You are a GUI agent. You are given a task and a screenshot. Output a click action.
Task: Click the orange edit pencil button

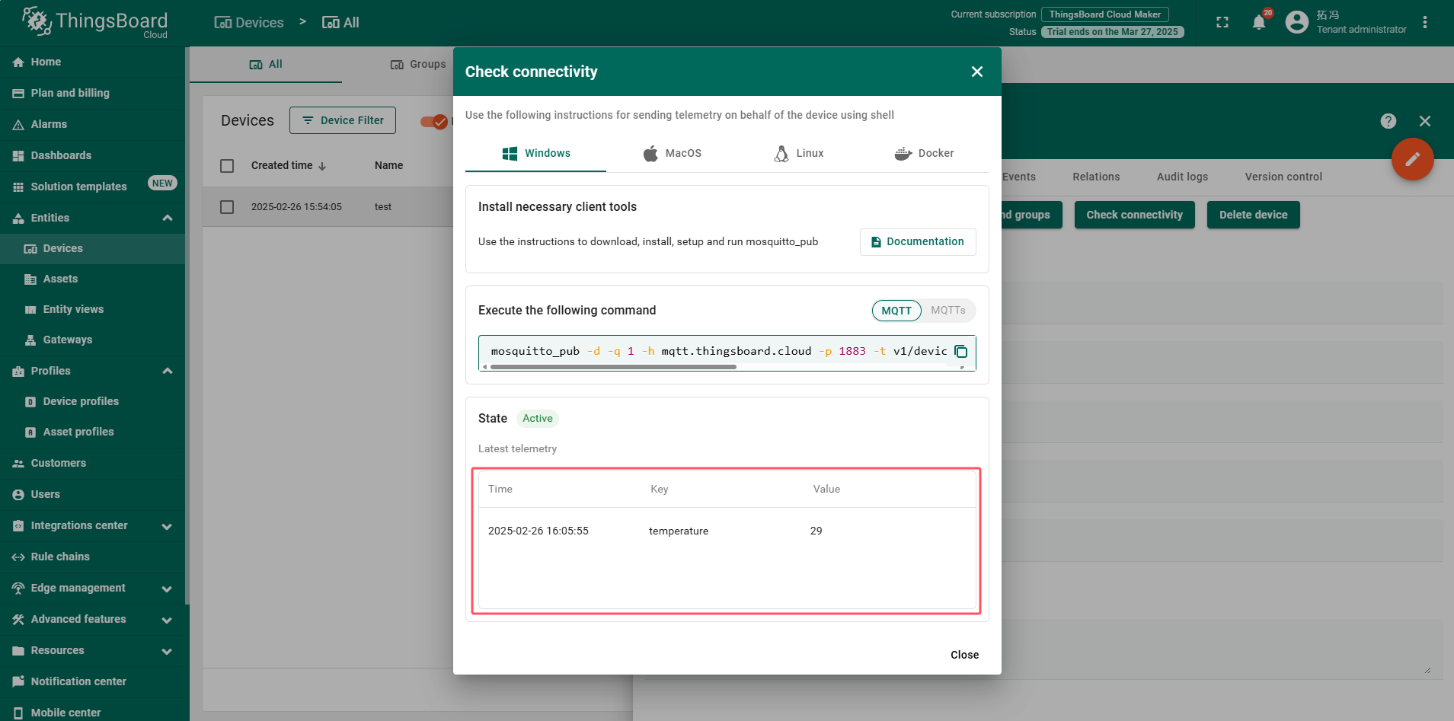pyautogui.click(x=1413, y=159)
